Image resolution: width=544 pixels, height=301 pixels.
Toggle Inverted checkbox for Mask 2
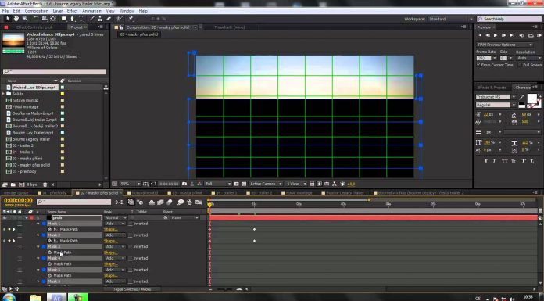coord(131,235)
